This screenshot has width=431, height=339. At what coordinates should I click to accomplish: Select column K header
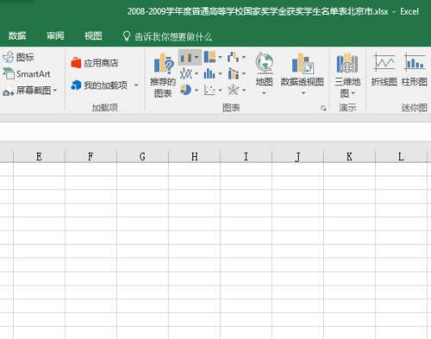(x=349, y=157)
